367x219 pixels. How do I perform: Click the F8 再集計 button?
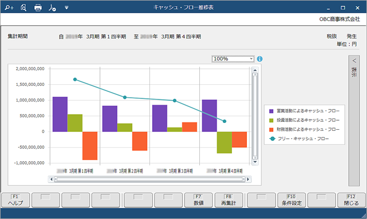tap(228, 200)
